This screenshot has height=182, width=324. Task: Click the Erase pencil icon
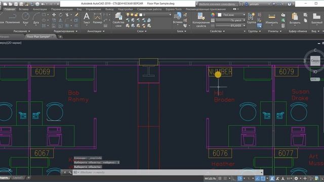[x=76, y=15]
